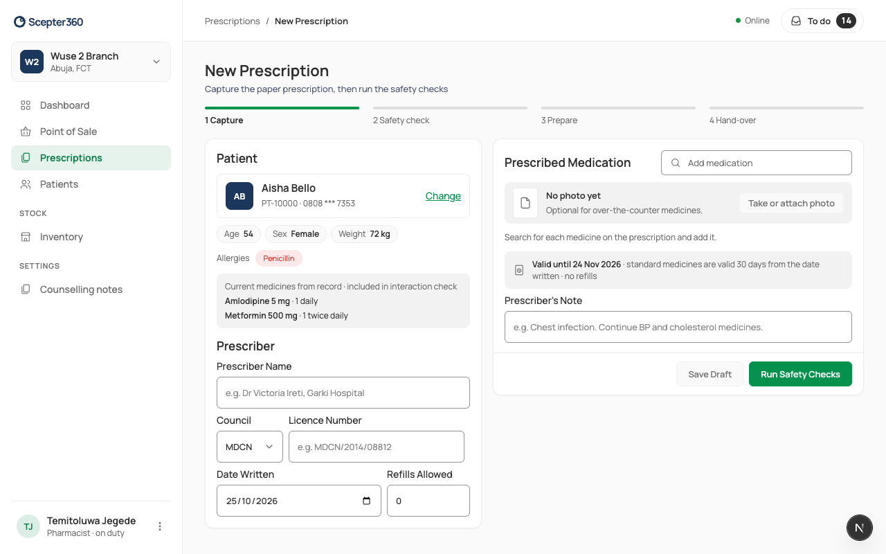The height and width of the screenshot is (554, 886).
Task: Open the Dashboard grid icon
Action: click(26, 105)
